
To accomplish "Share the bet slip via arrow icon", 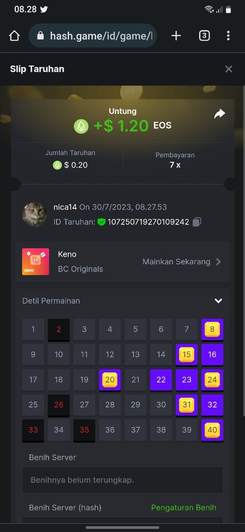I will click(220, 114).
